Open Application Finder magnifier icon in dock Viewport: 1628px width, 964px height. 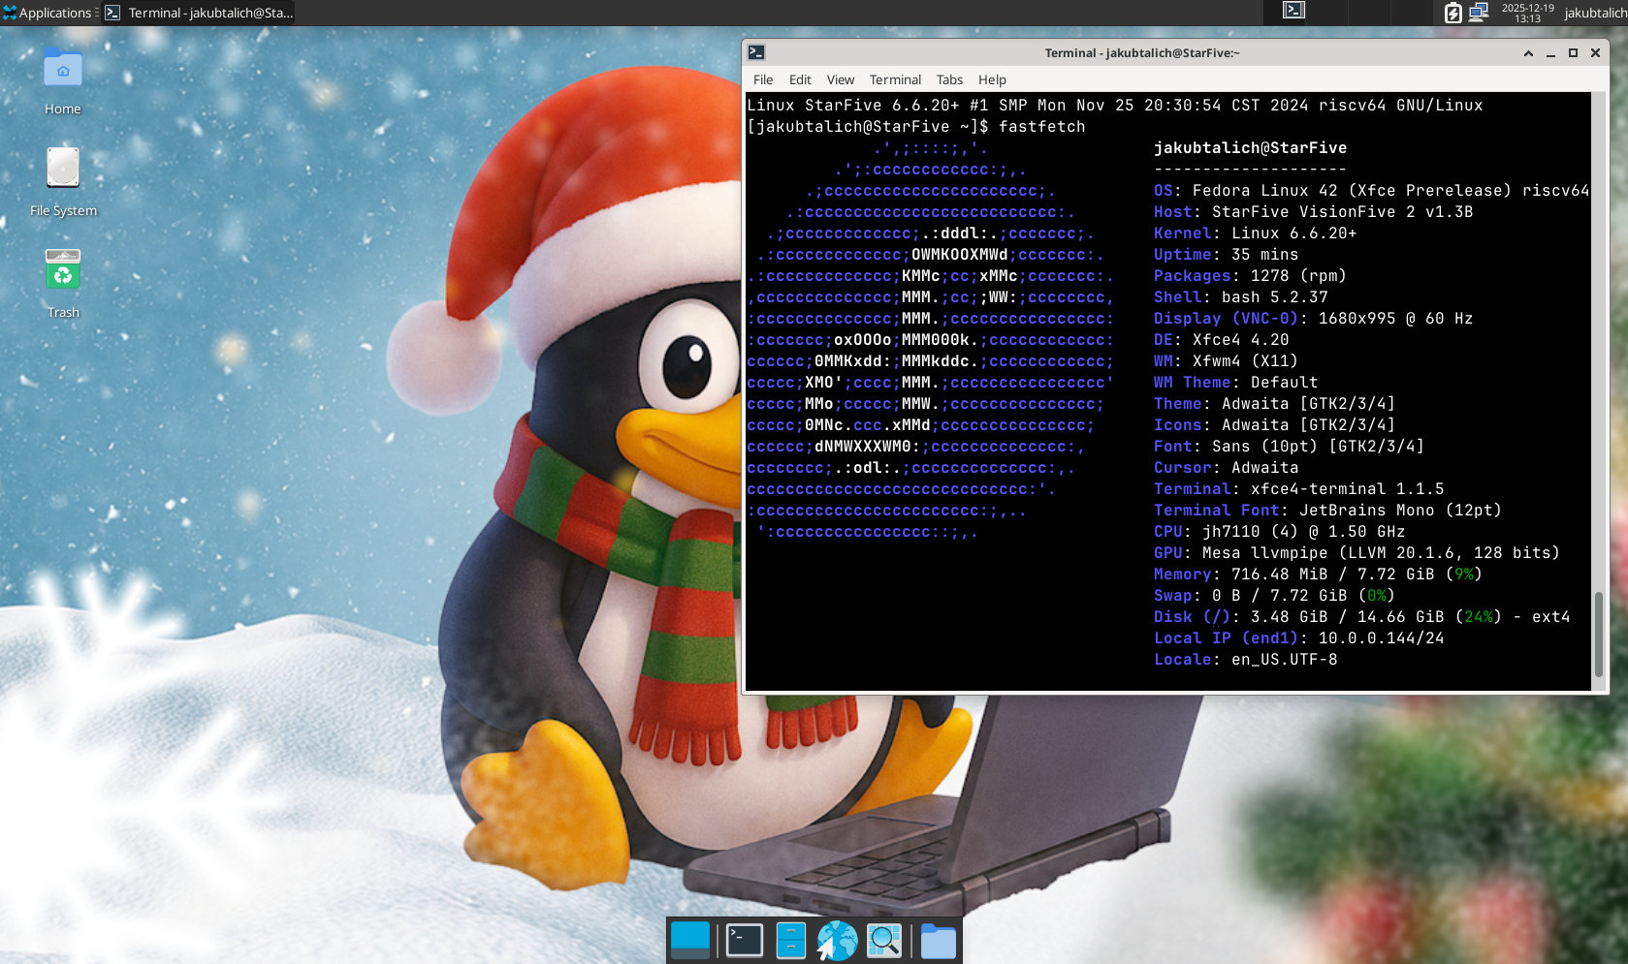pos(884,941)
